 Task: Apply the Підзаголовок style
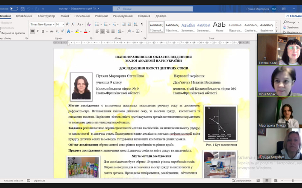point(235,27)
